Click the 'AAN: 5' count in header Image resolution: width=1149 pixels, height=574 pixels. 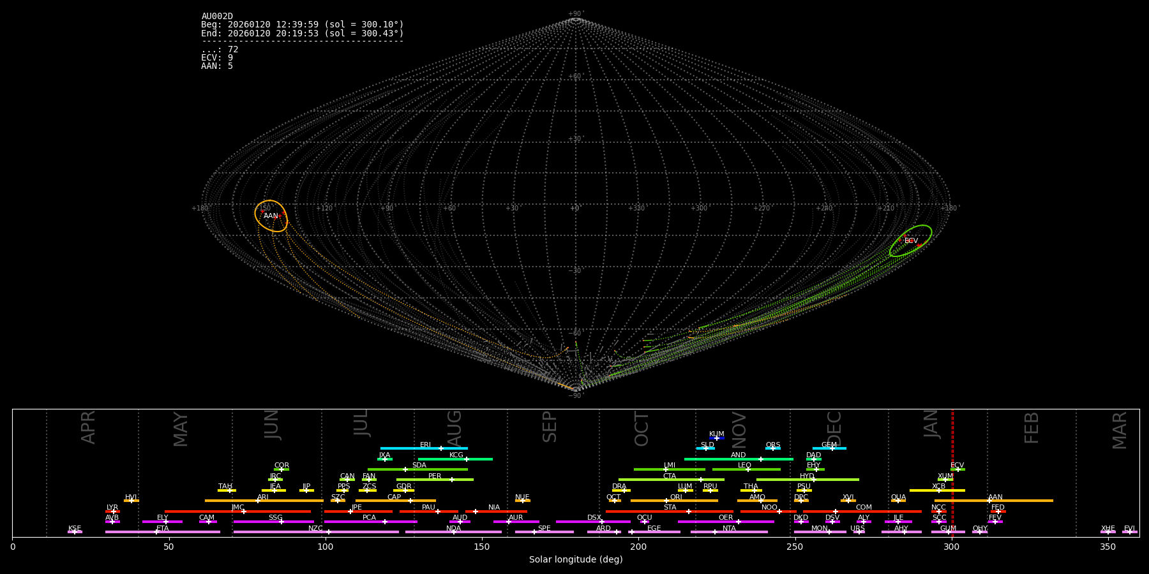point(217,66)
